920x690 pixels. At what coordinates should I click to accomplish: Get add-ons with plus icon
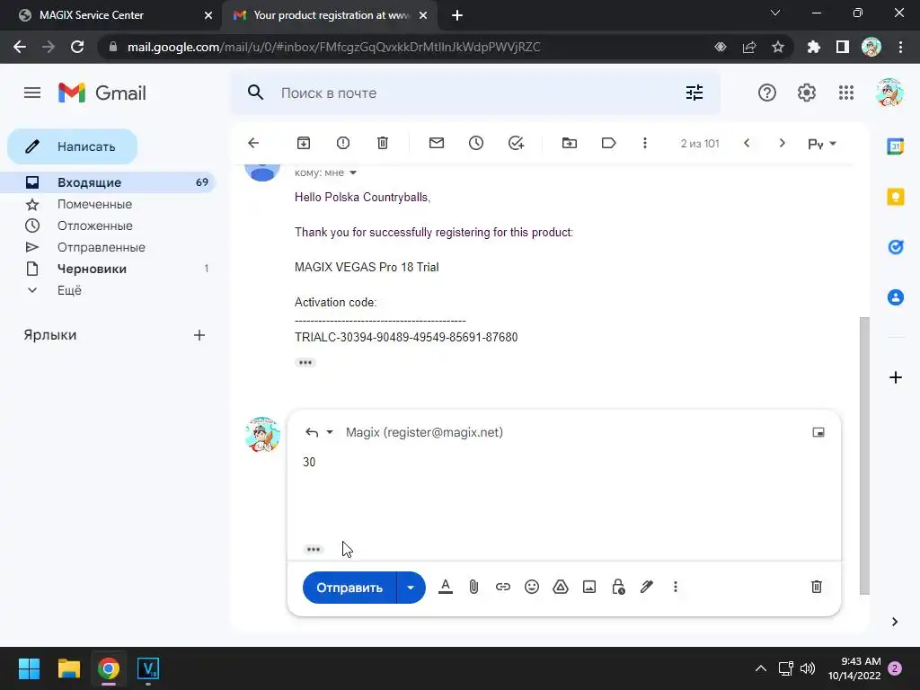click(896, 377)
